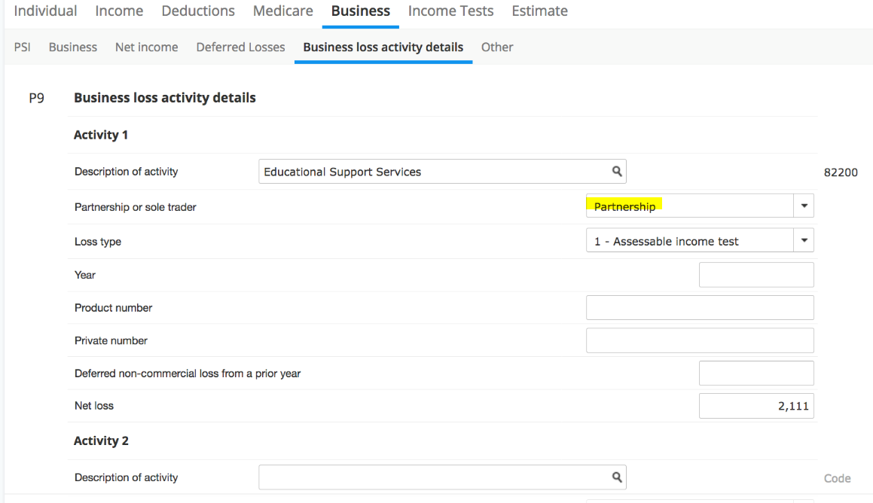Go to the Net income sub-tab
Viewport: 873px width, 503px height.
pos(146,47)
